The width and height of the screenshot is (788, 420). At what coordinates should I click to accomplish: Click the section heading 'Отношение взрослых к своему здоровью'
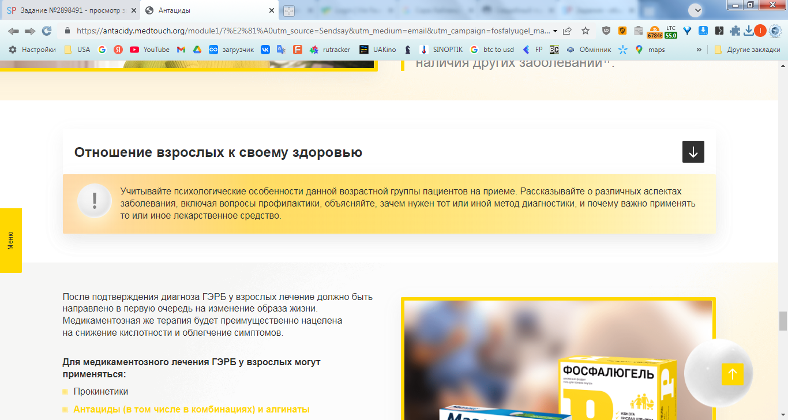point(218,152)
